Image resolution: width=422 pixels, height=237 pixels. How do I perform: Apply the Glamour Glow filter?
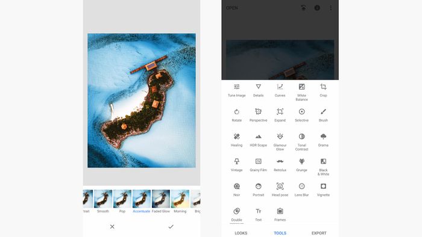click(x=280, y=142)
